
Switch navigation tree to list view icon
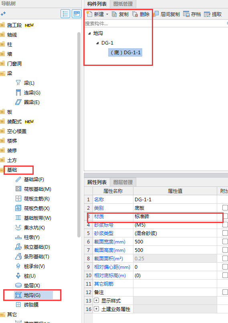click(65, 14)
